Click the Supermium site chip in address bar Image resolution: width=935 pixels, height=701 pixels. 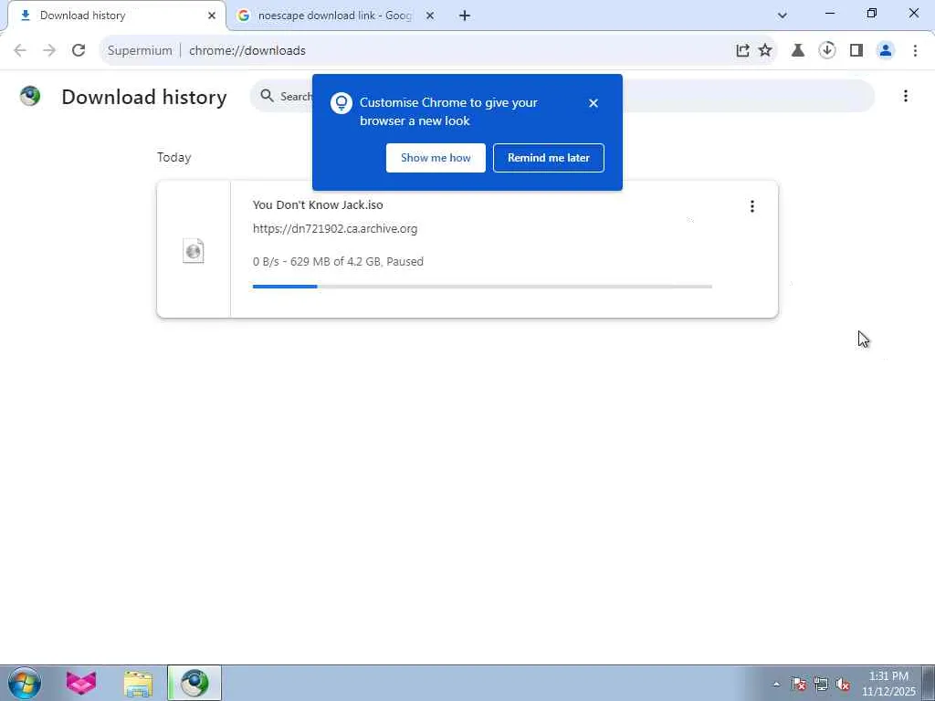tap(140, 51)
